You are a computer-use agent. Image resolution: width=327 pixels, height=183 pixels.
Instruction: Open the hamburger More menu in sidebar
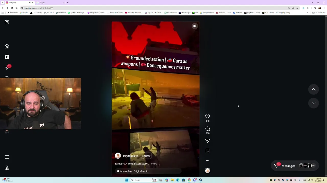pyautogui.click(x=7, y=157)
